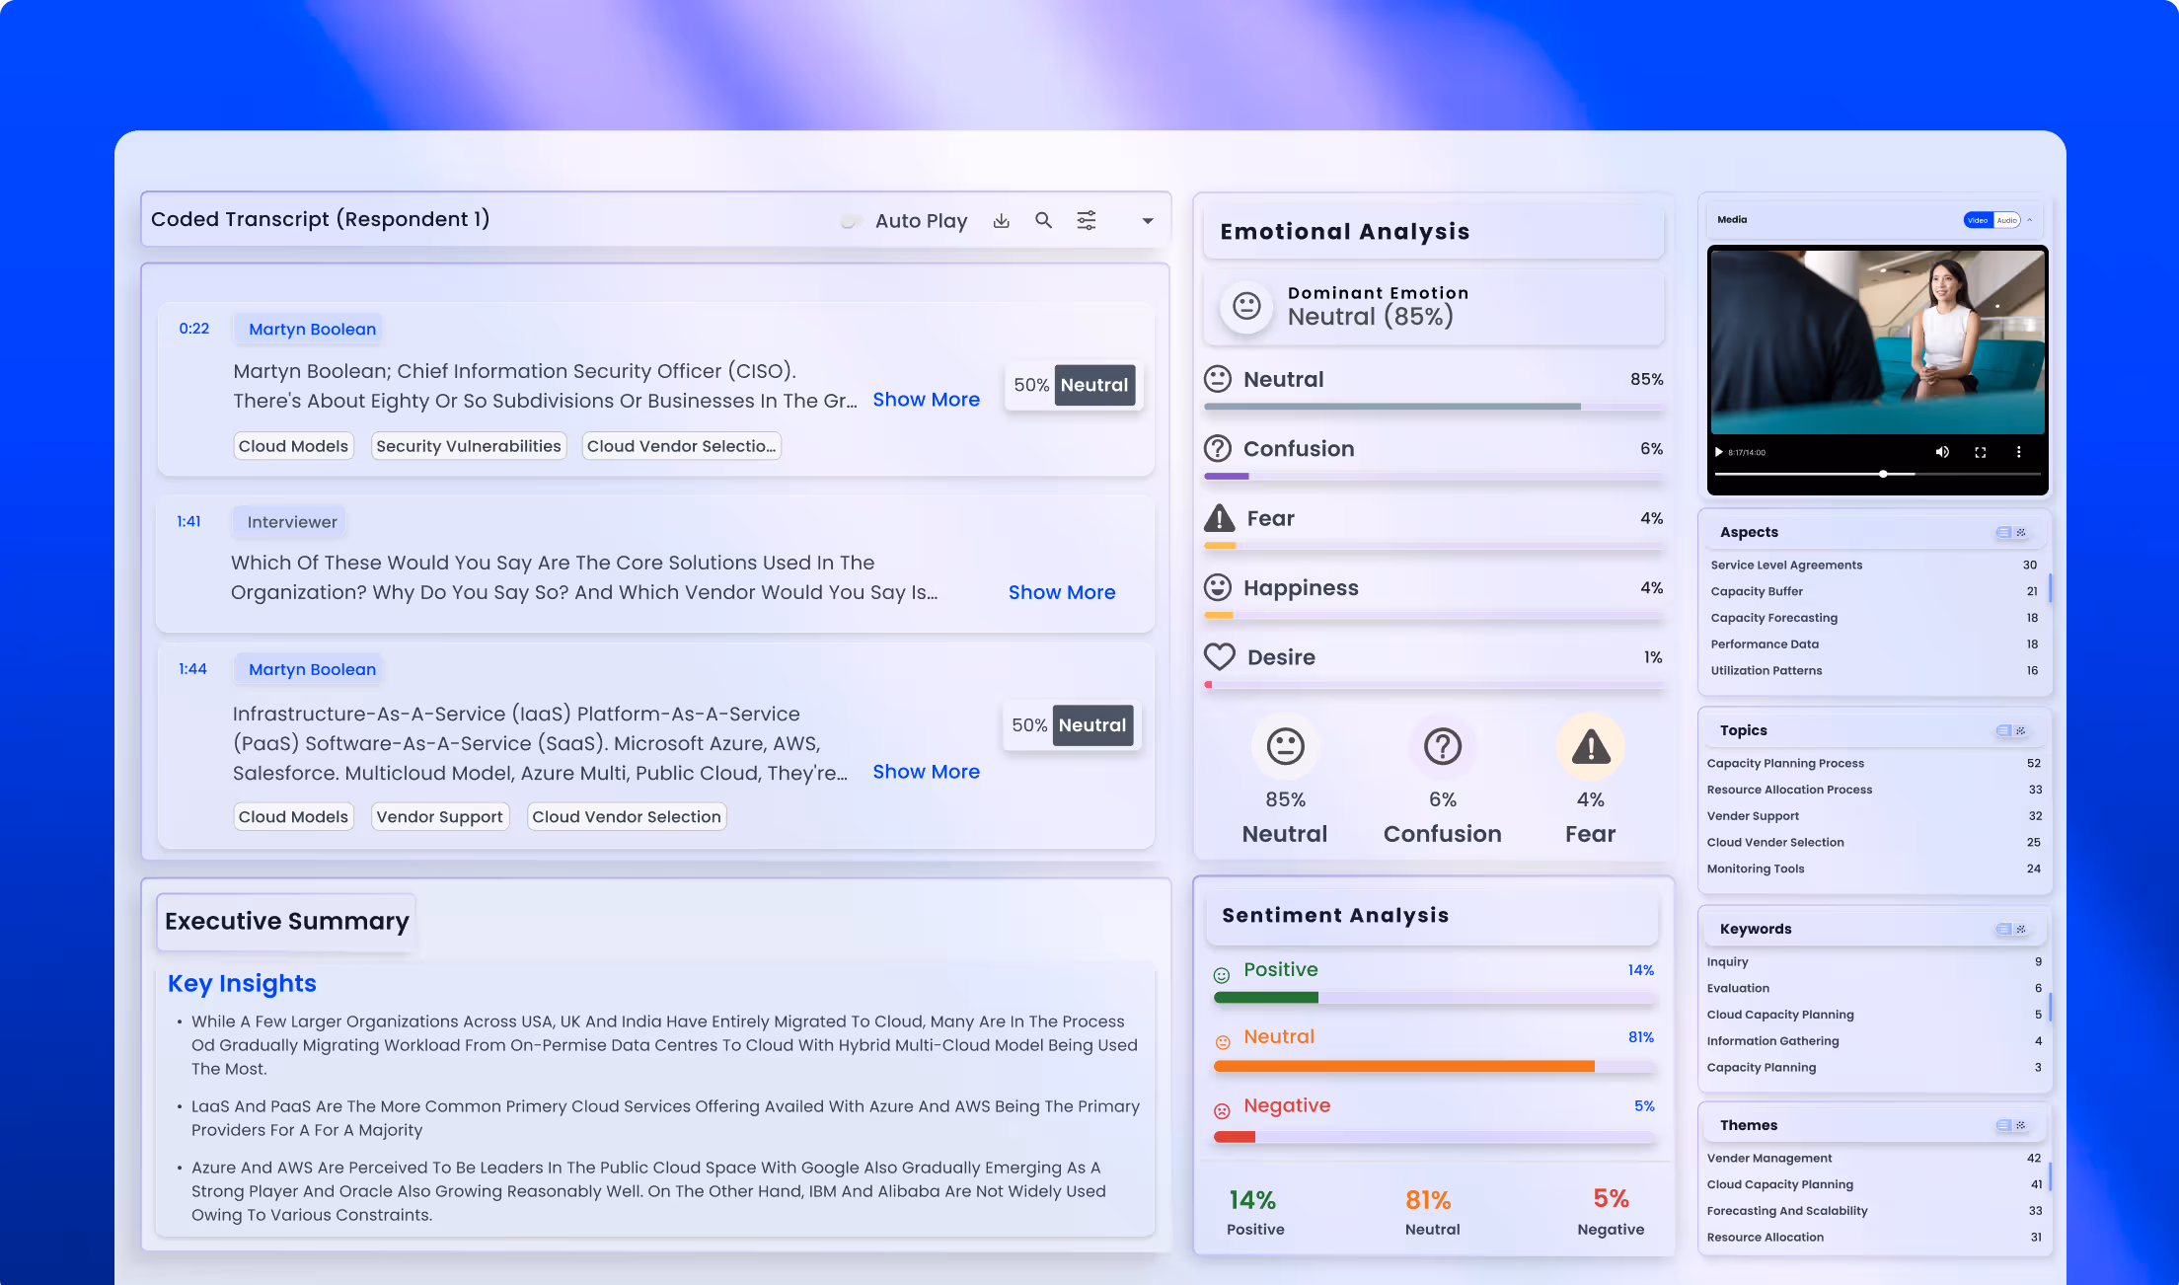Open the transcript filter settings icon
Image resolution: width=2179 pixels, height=1285 pixels.
(1086, 221)
